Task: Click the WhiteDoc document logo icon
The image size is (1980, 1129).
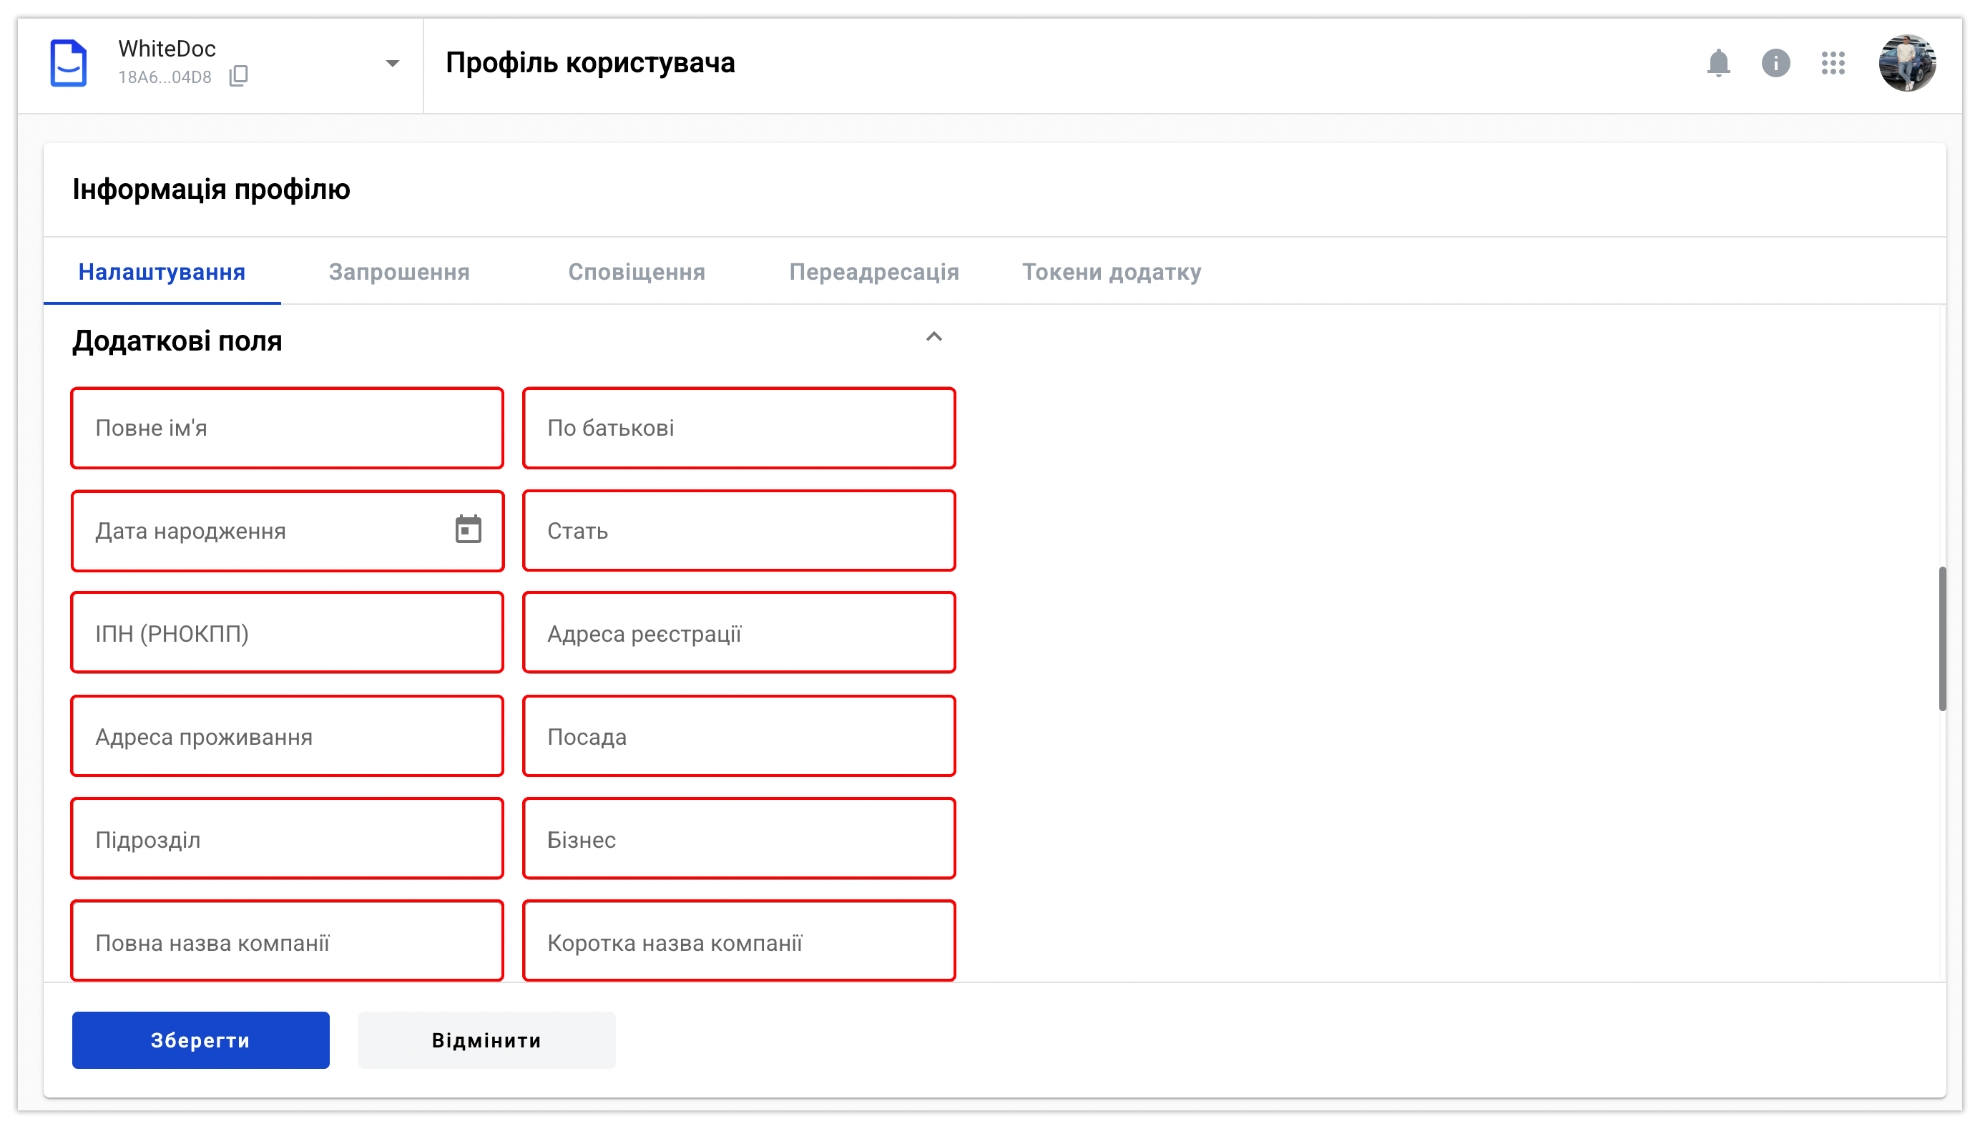Action: [x=68, y=63]
